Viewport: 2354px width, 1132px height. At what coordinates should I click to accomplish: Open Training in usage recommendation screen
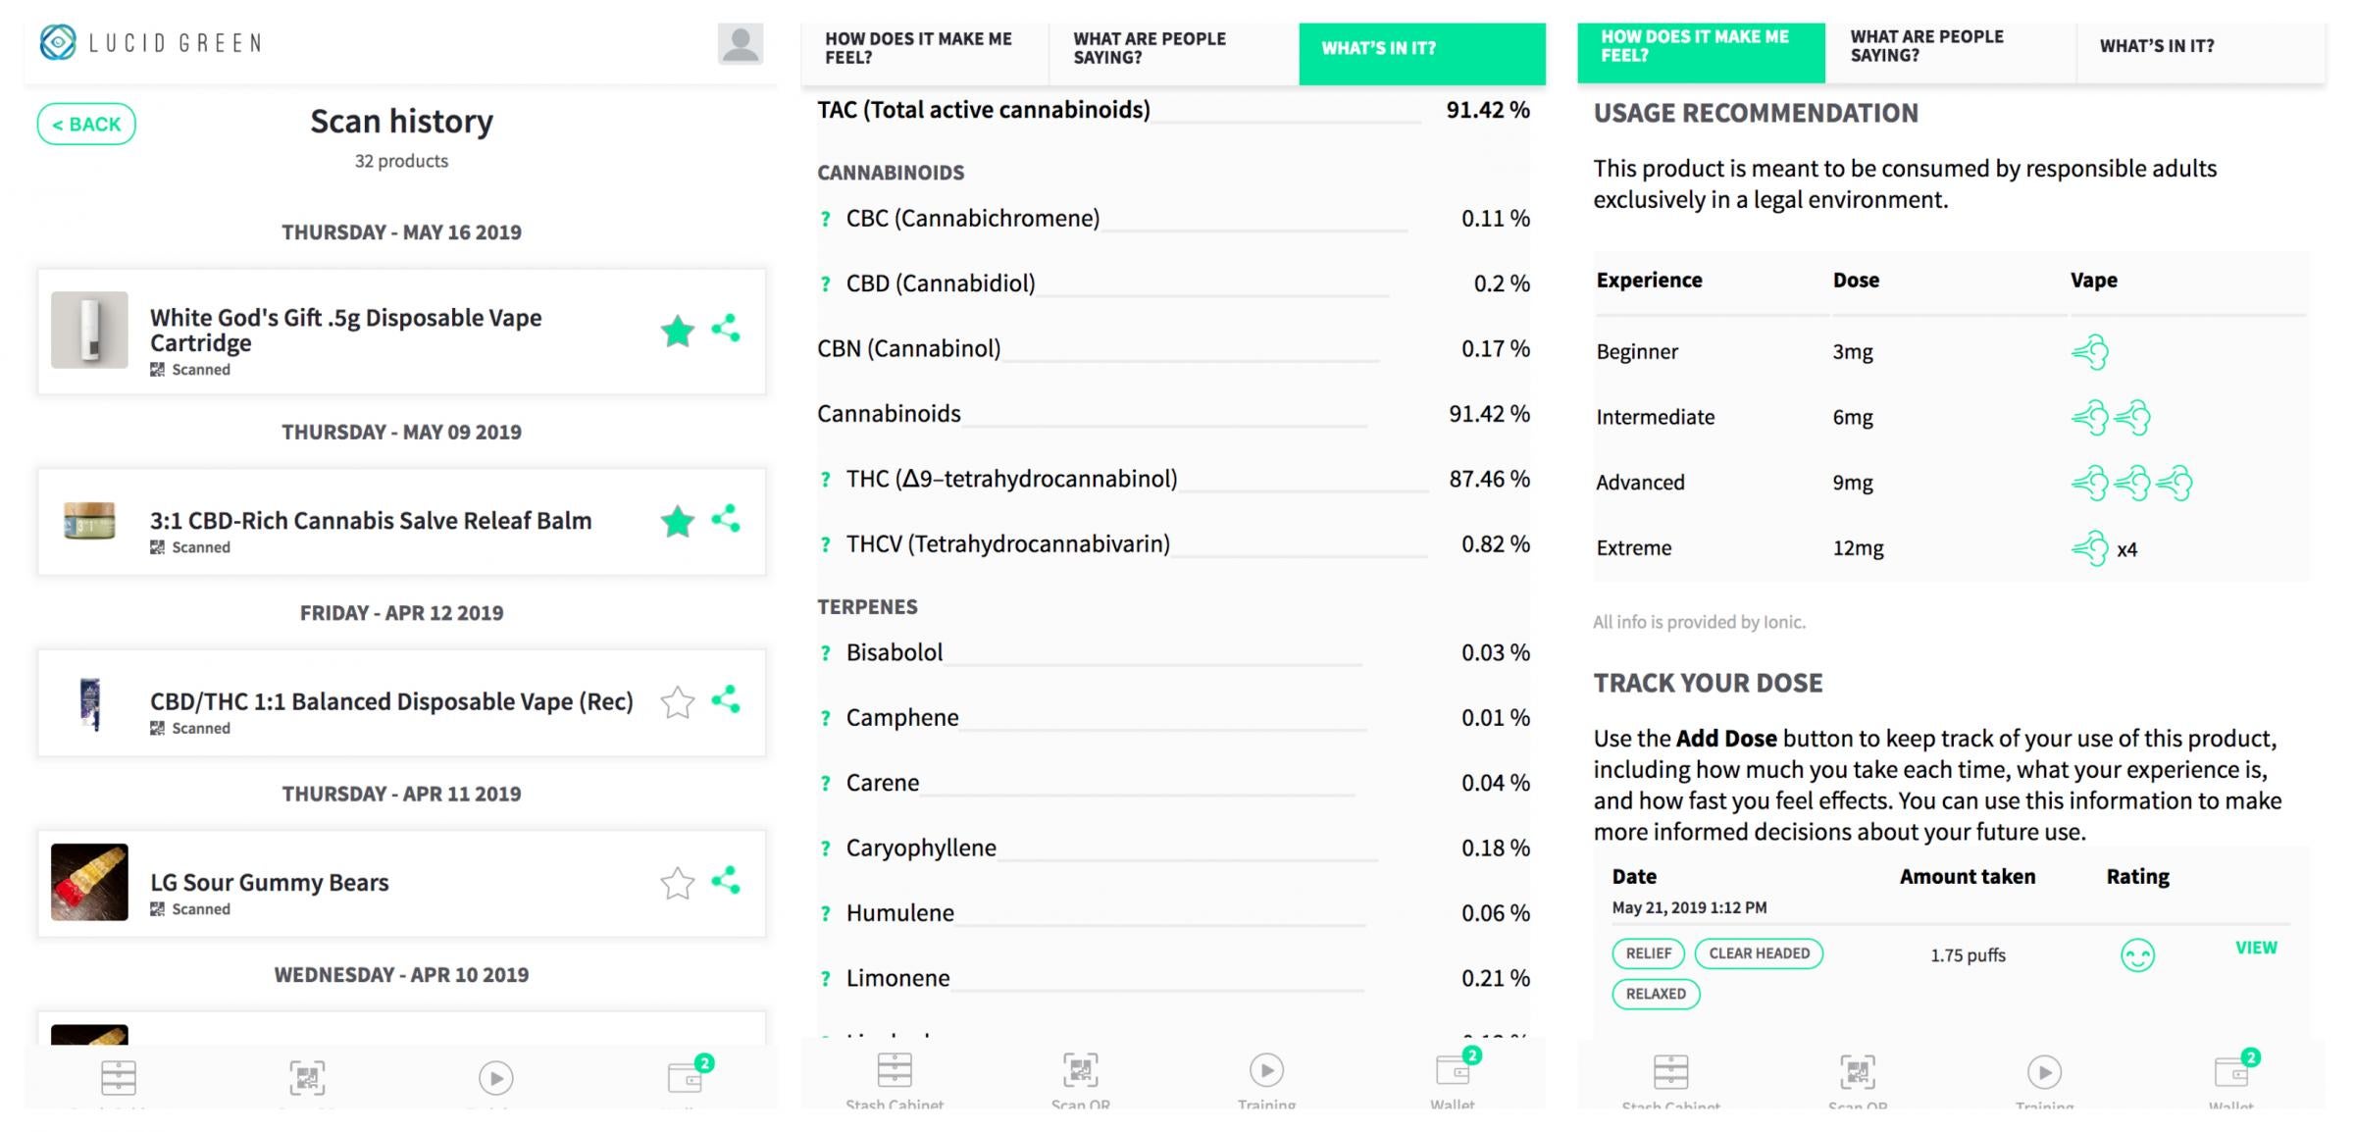pyautogui.click(x=2044, y=1081)
